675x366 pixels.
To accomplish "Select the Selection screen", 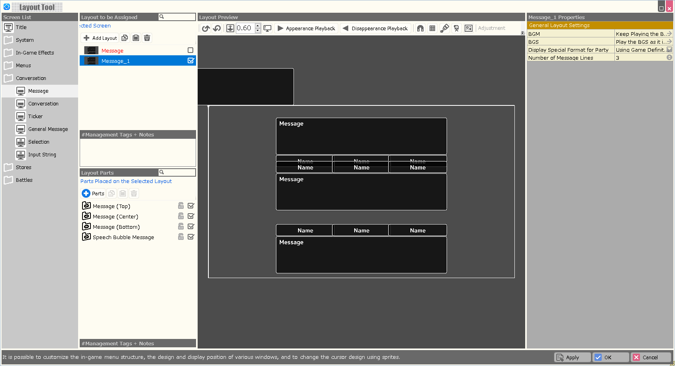I will click(39, 142).
